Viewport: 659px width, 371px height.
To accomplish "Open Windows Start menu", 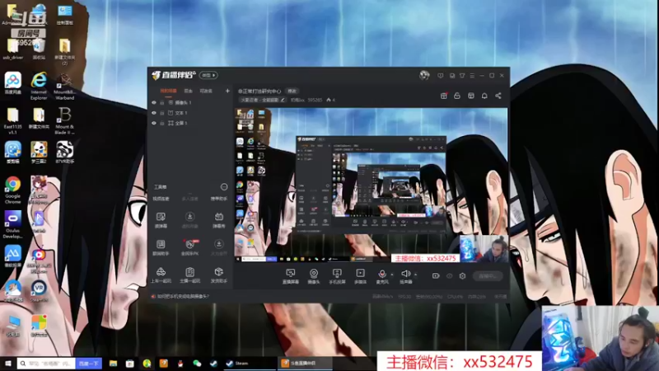I will (x=7, y=363).
